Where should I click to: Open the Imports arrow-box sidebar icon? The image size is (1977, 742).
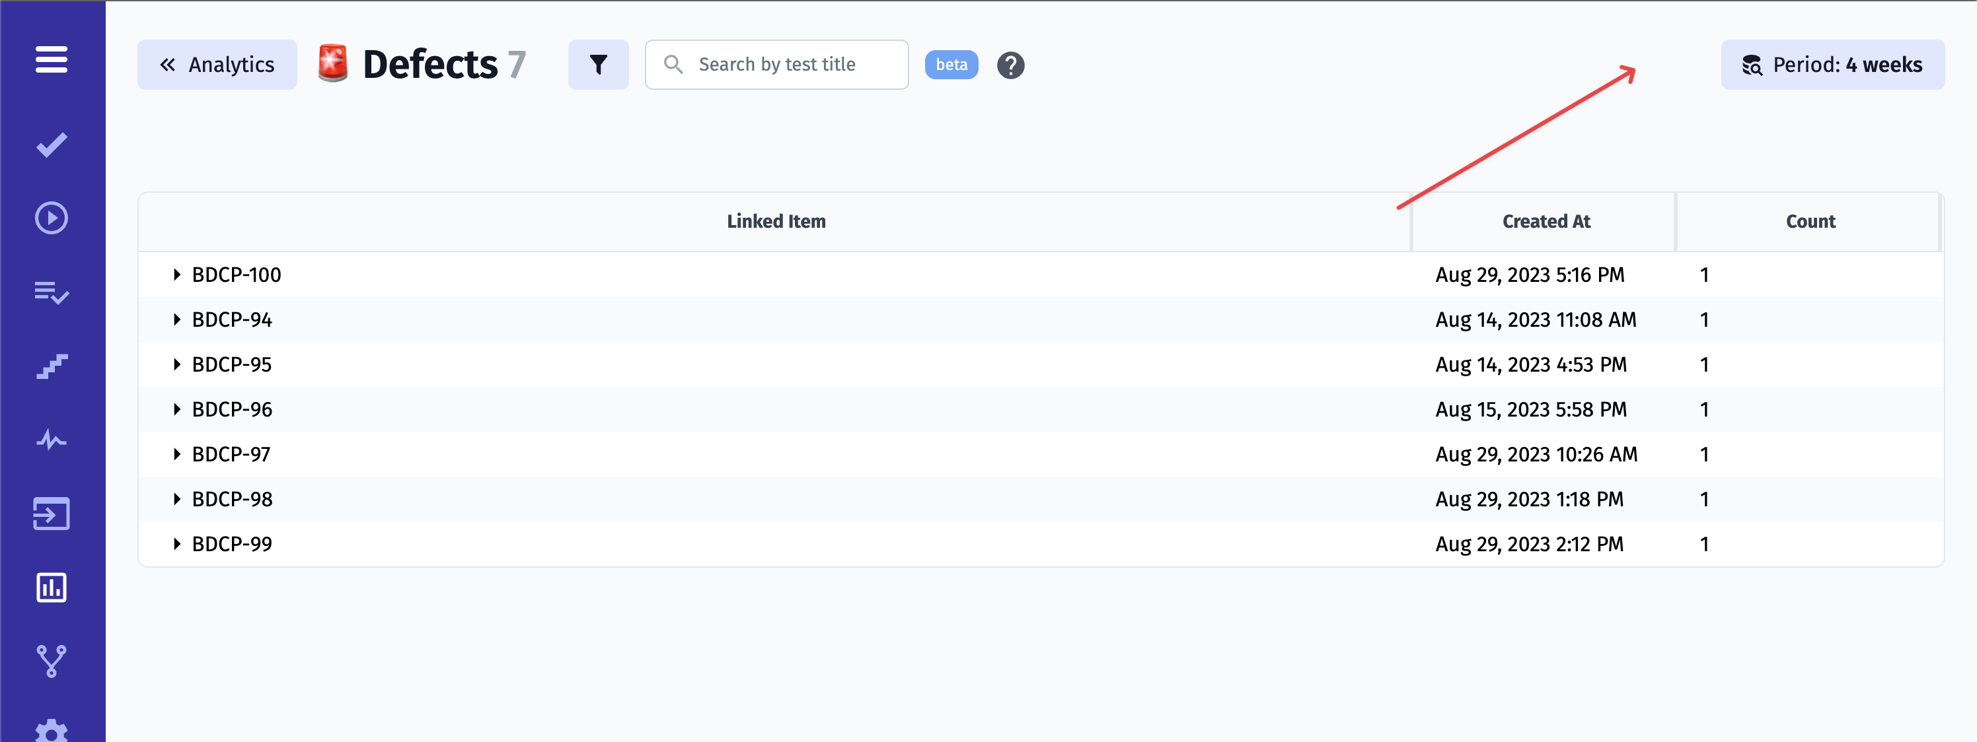tap(52, 514)
